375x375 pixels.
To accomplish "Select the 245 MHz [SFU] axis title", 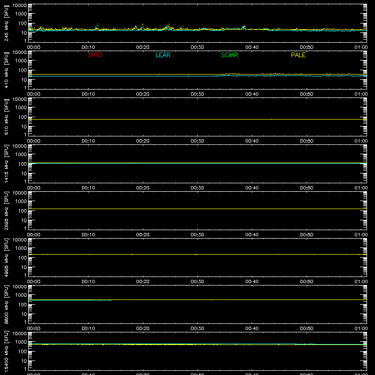I will 7,23.
